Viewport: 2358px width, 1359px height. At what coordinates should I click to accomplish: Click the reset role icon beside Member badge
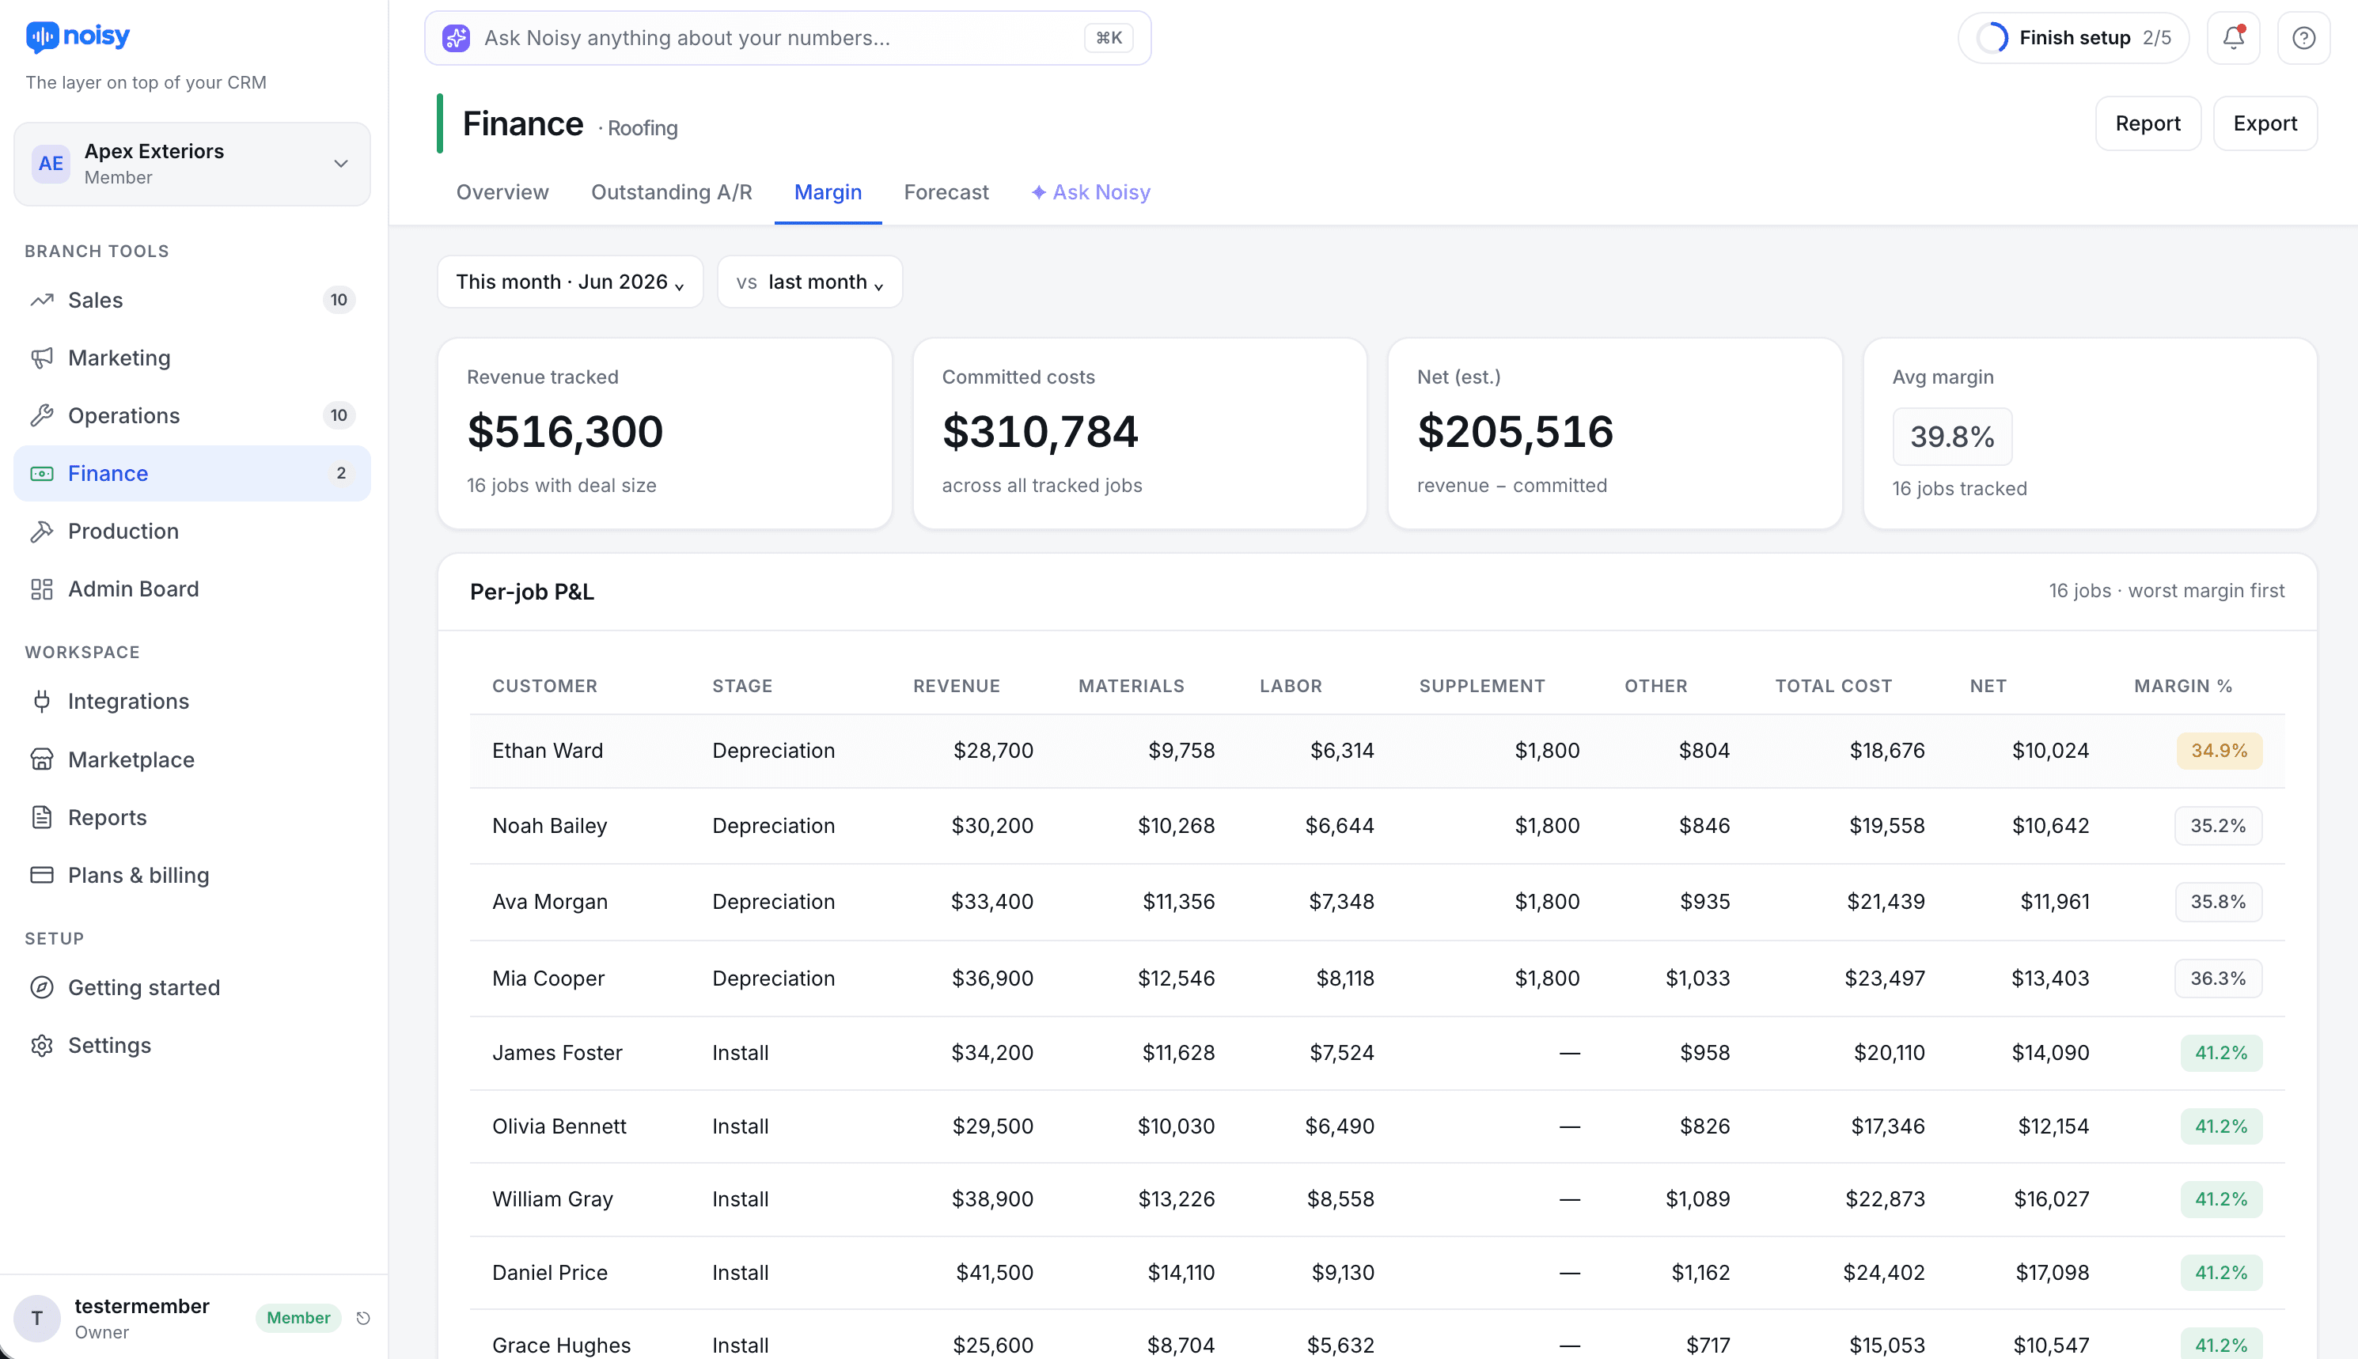[x=363, y=1318]
